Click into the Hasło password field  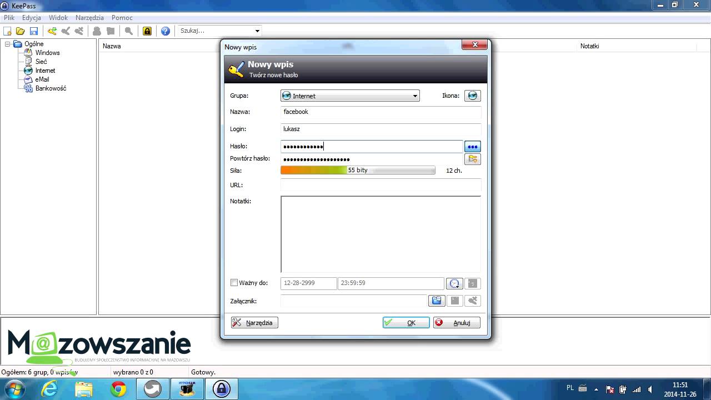tap(372, 147)
